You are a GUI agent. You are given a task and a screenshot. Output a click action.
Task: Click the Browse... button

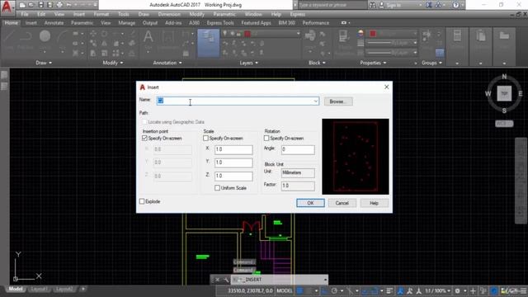click(x=338, y=101)
